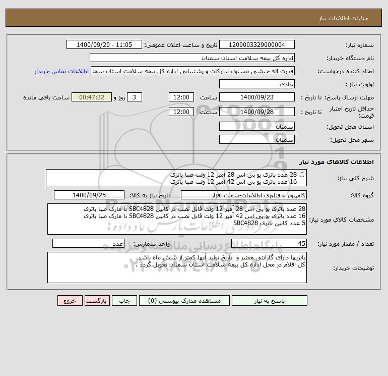Click the section title 'اطلاعات کالاهاي مورد نیاز'
This screenshot has height=376, width=388.
[337, 162]
